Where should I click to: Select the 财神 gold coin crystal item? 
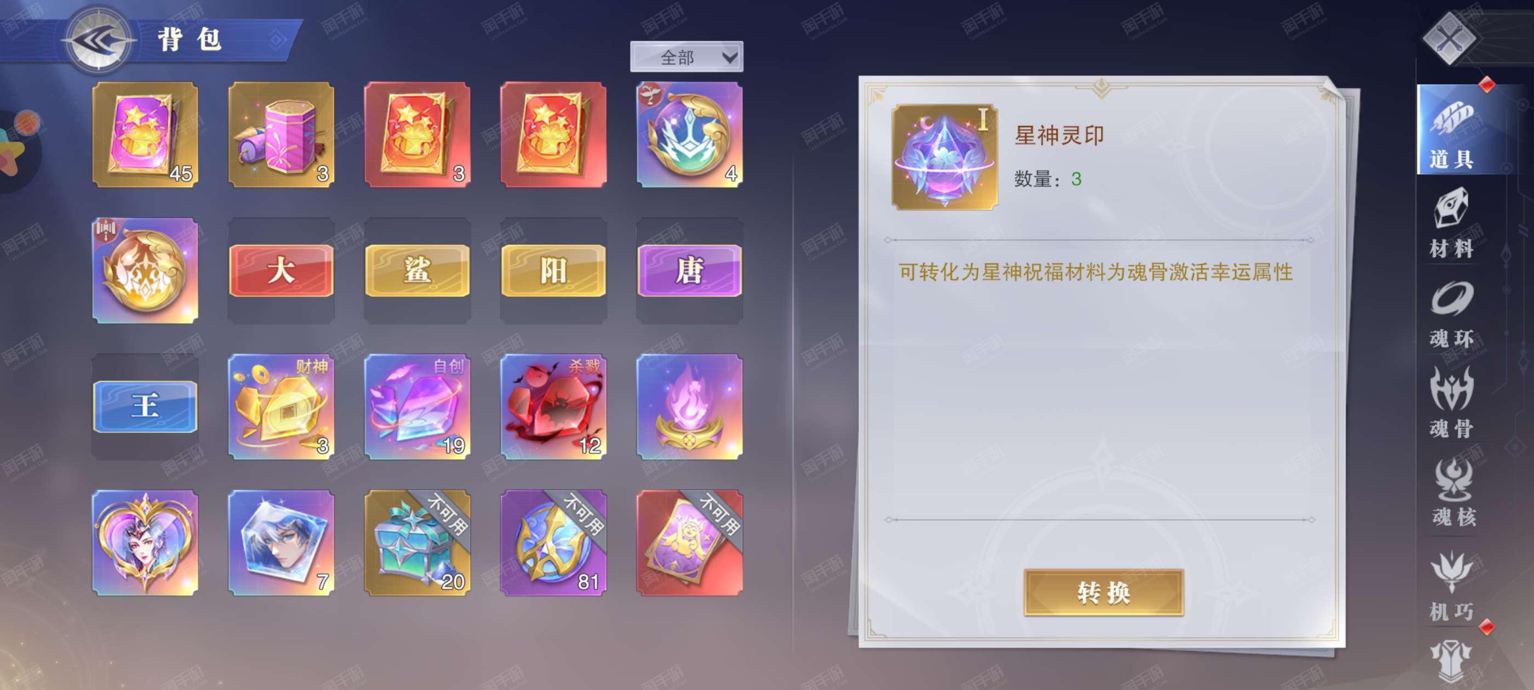pos(281,407)
